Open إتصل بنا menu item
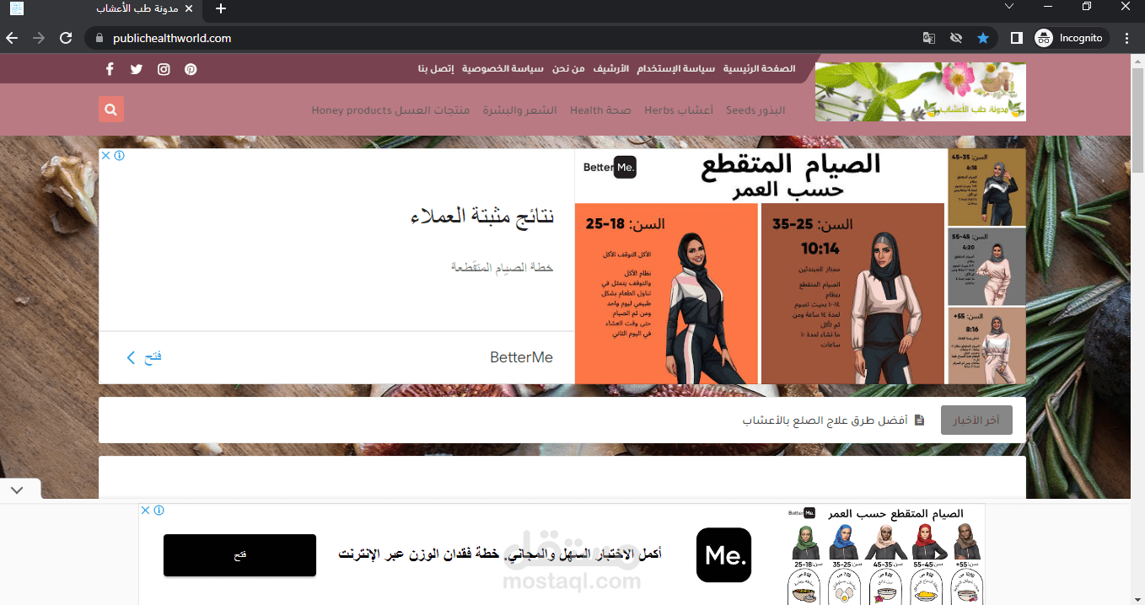The height and width of the screenshot is (605, 1145). pos(436,68)
